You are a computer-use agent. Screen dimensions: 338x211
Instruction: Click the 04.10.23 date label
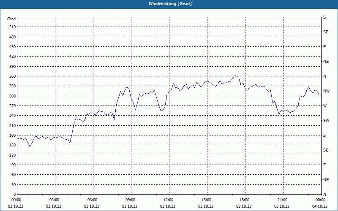(x=320, y=206)
